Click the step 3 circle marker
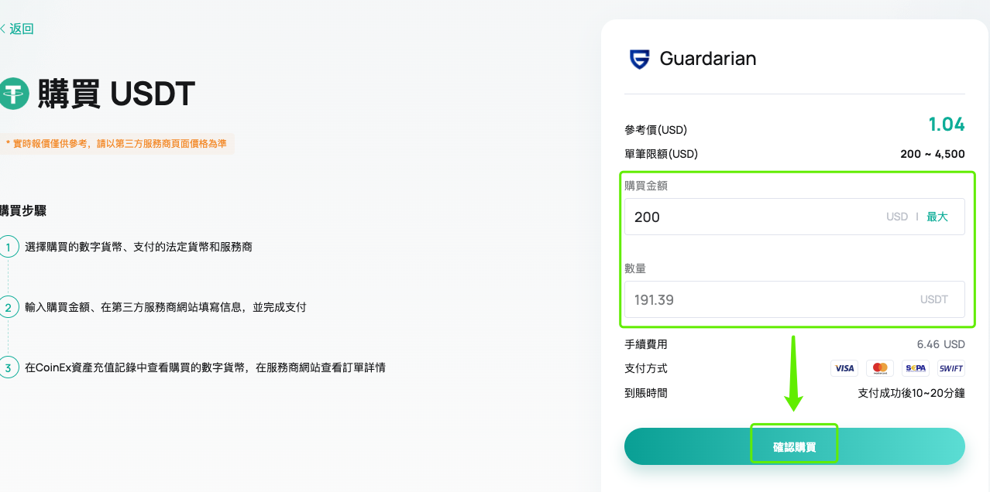The image size is (990, 492). click(9, 367)
